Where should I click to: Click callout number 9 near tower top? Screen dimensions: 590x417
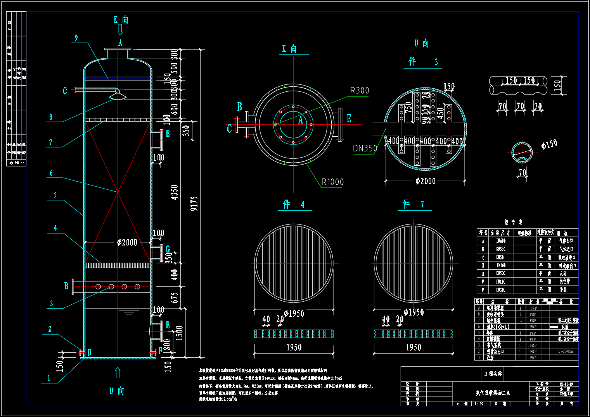(76, 38)
